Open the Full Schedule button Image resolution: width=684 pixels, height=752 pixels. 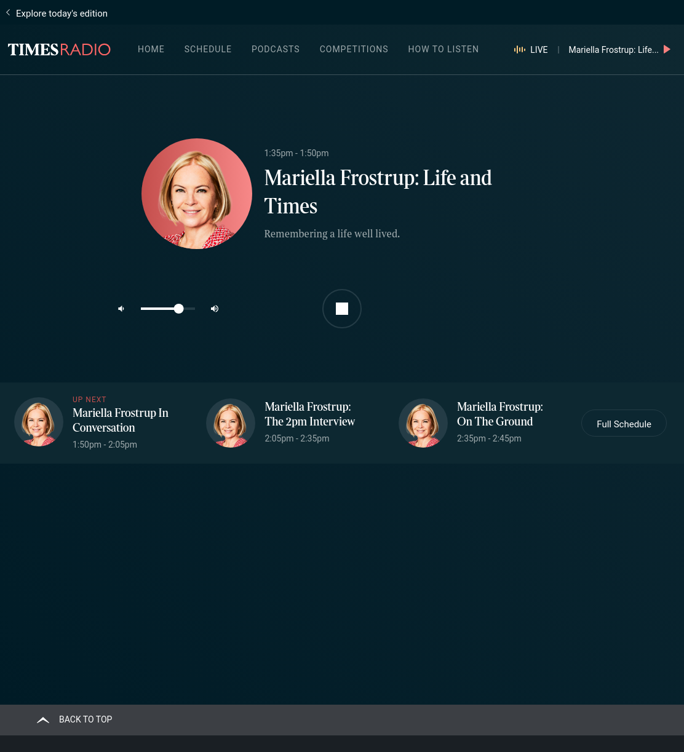624,424
